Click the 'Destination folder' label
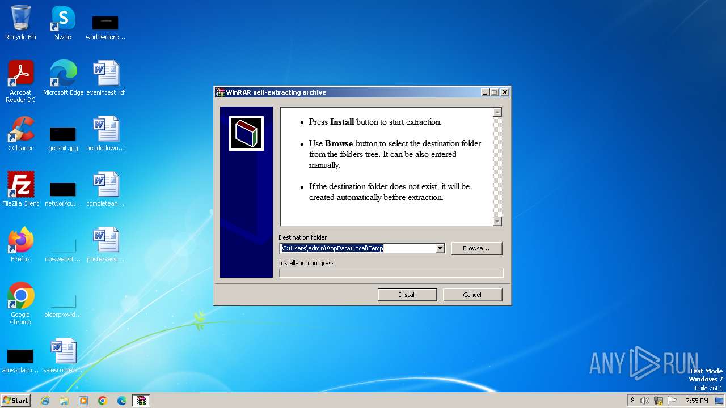The image size is (726, 408). [303, 237]
